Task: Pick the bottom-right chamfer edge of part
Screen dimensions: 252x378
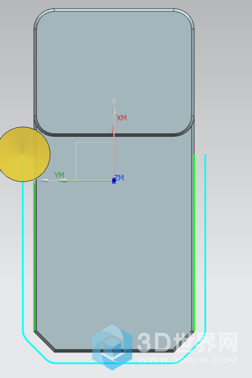Action: (183, 341)
